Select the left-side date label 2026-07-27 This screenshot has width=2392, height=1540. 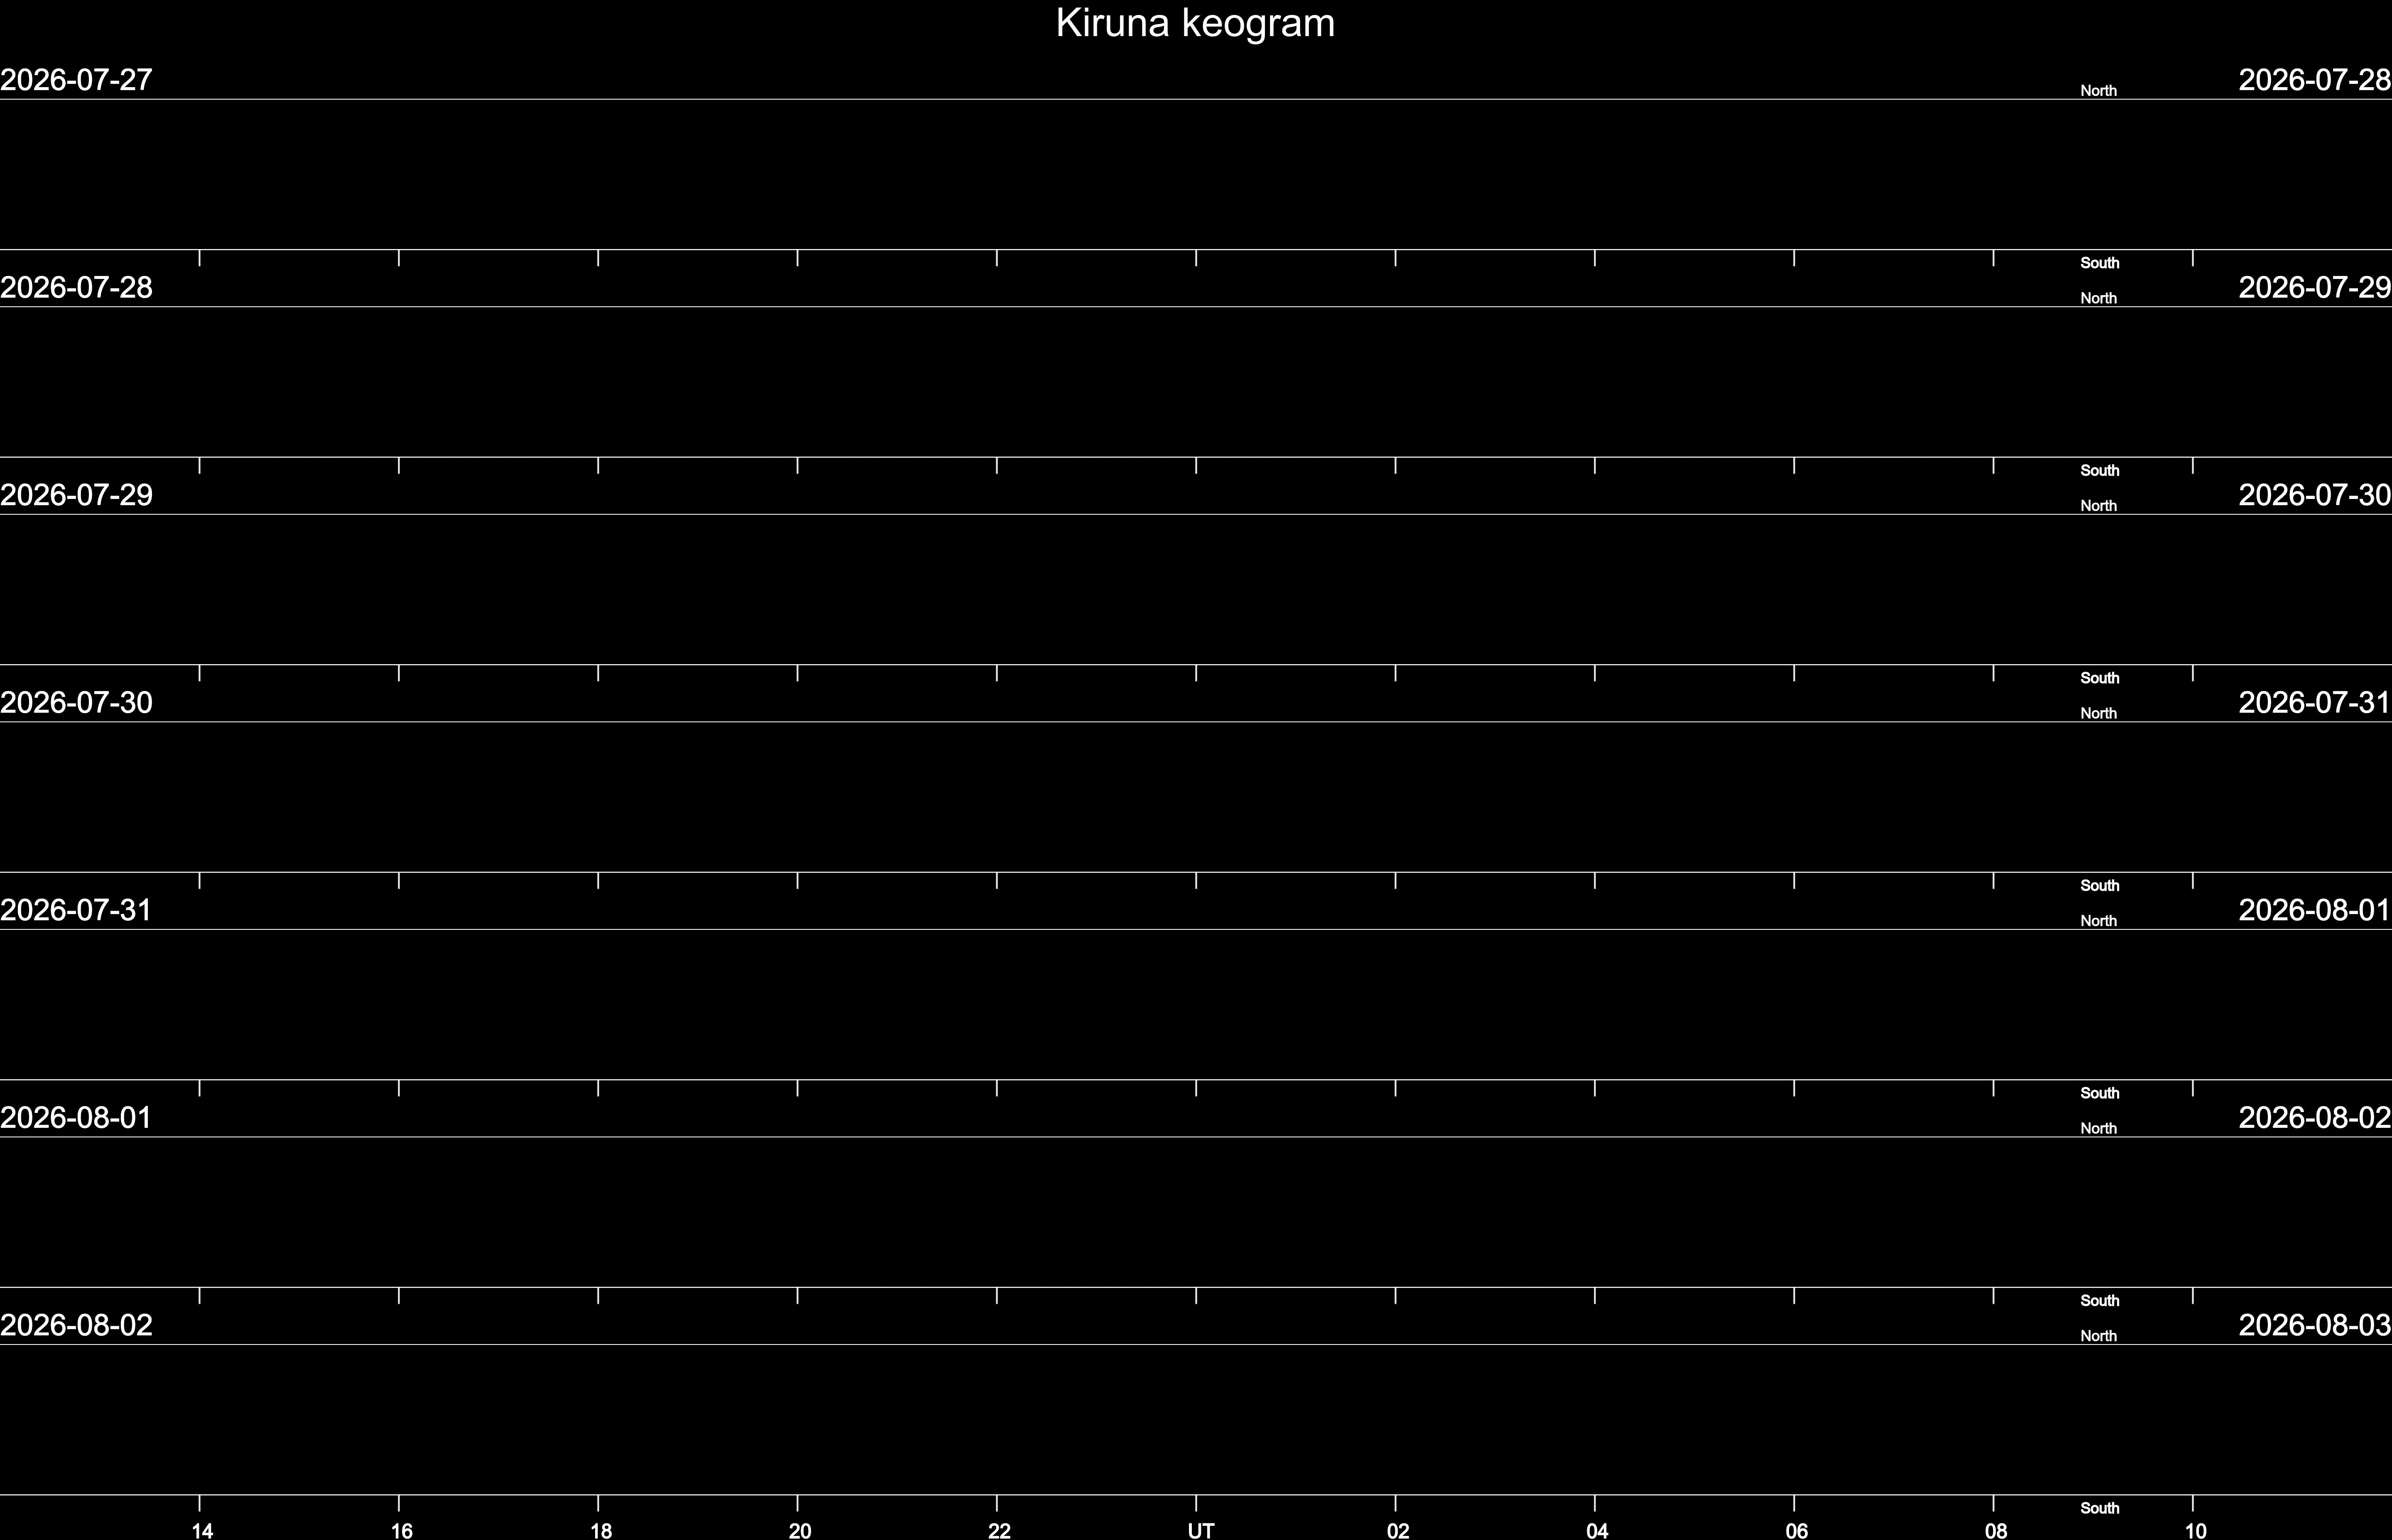click(76, 80)
